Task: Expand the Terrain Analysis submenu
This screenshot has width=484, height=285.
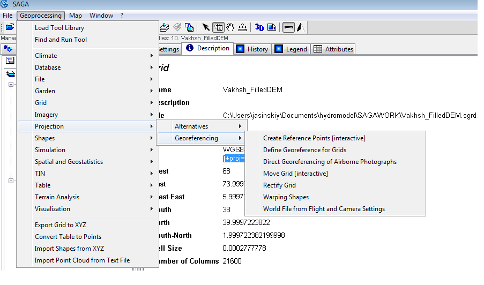Action: (x=57, y=197)
